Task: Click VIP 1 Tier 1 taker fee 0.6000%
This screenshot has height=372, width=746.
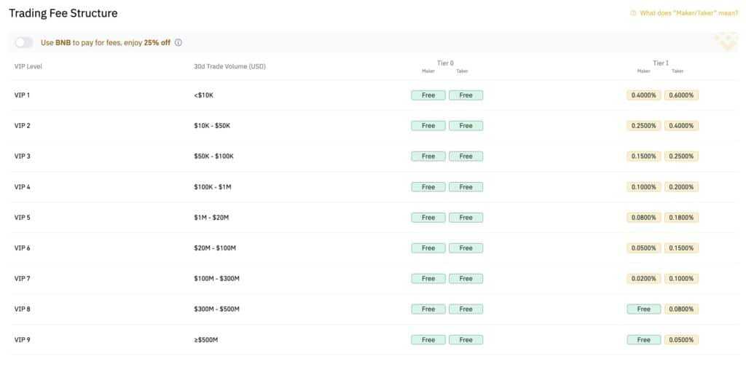Action: pos(681,95)
